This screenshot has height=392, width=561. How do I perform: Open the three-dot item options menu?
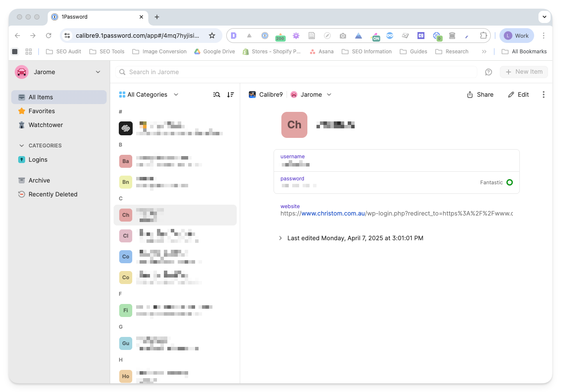(x=544, y=95)
